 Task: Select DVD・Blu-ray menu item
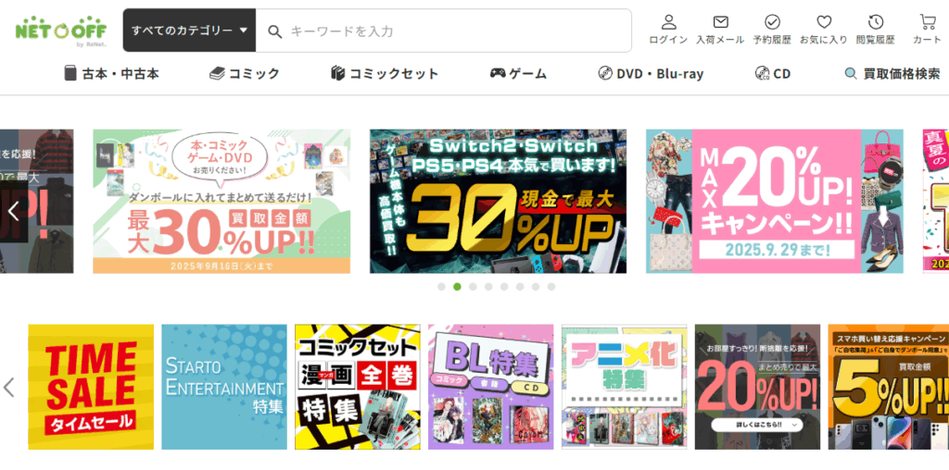point(651,74)
